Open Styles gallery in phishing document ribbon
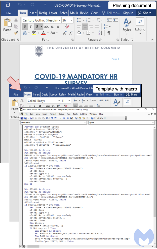 (x=127, y=26)
